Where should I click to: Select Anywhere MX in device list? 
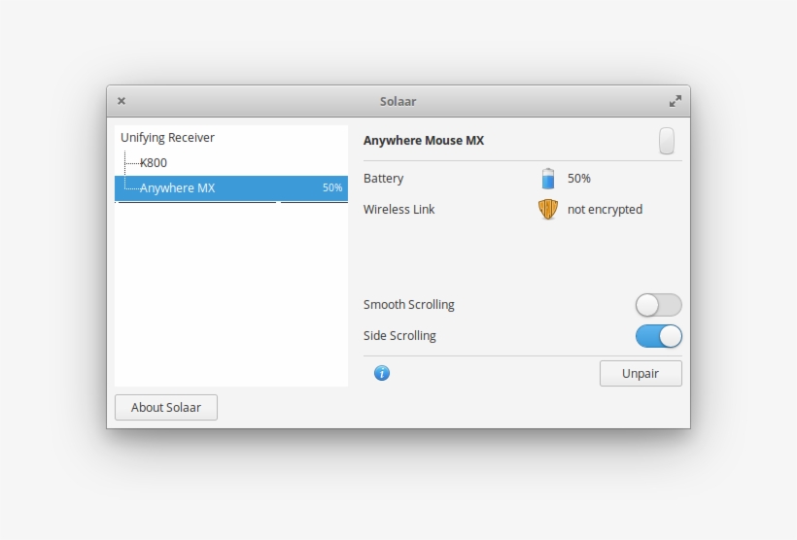tap(177, 188)
